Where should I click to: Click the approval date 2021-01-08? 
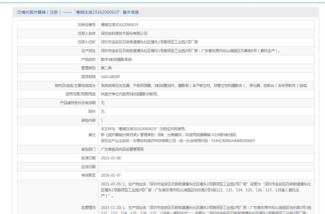coord(111,158)
